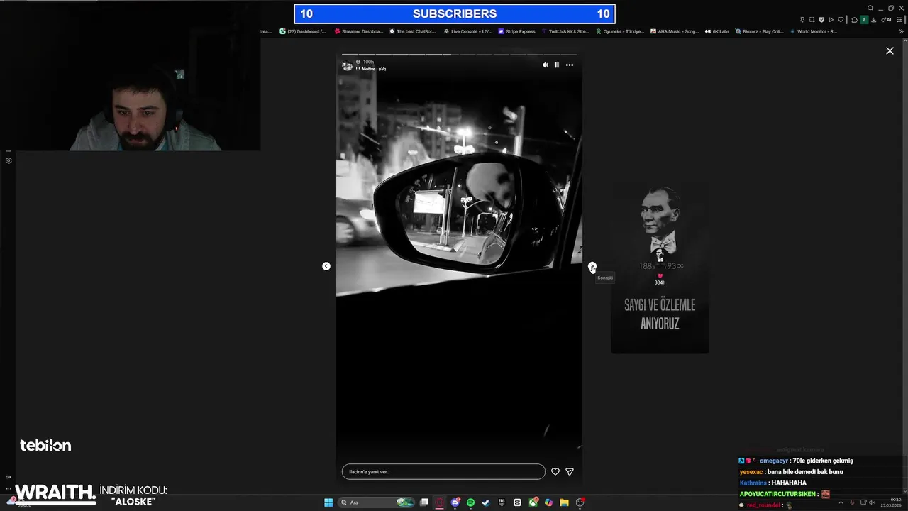Open the AHA Music bookmark
Screen dimensions: 908x511
pos(675,31)
